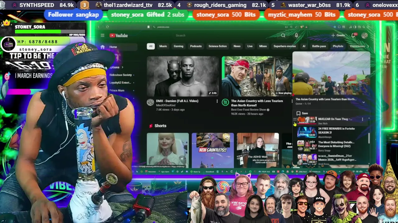This screenshot has height=223, width=398.
Task: Click the search magnifier icon
Action: (283, 35)
